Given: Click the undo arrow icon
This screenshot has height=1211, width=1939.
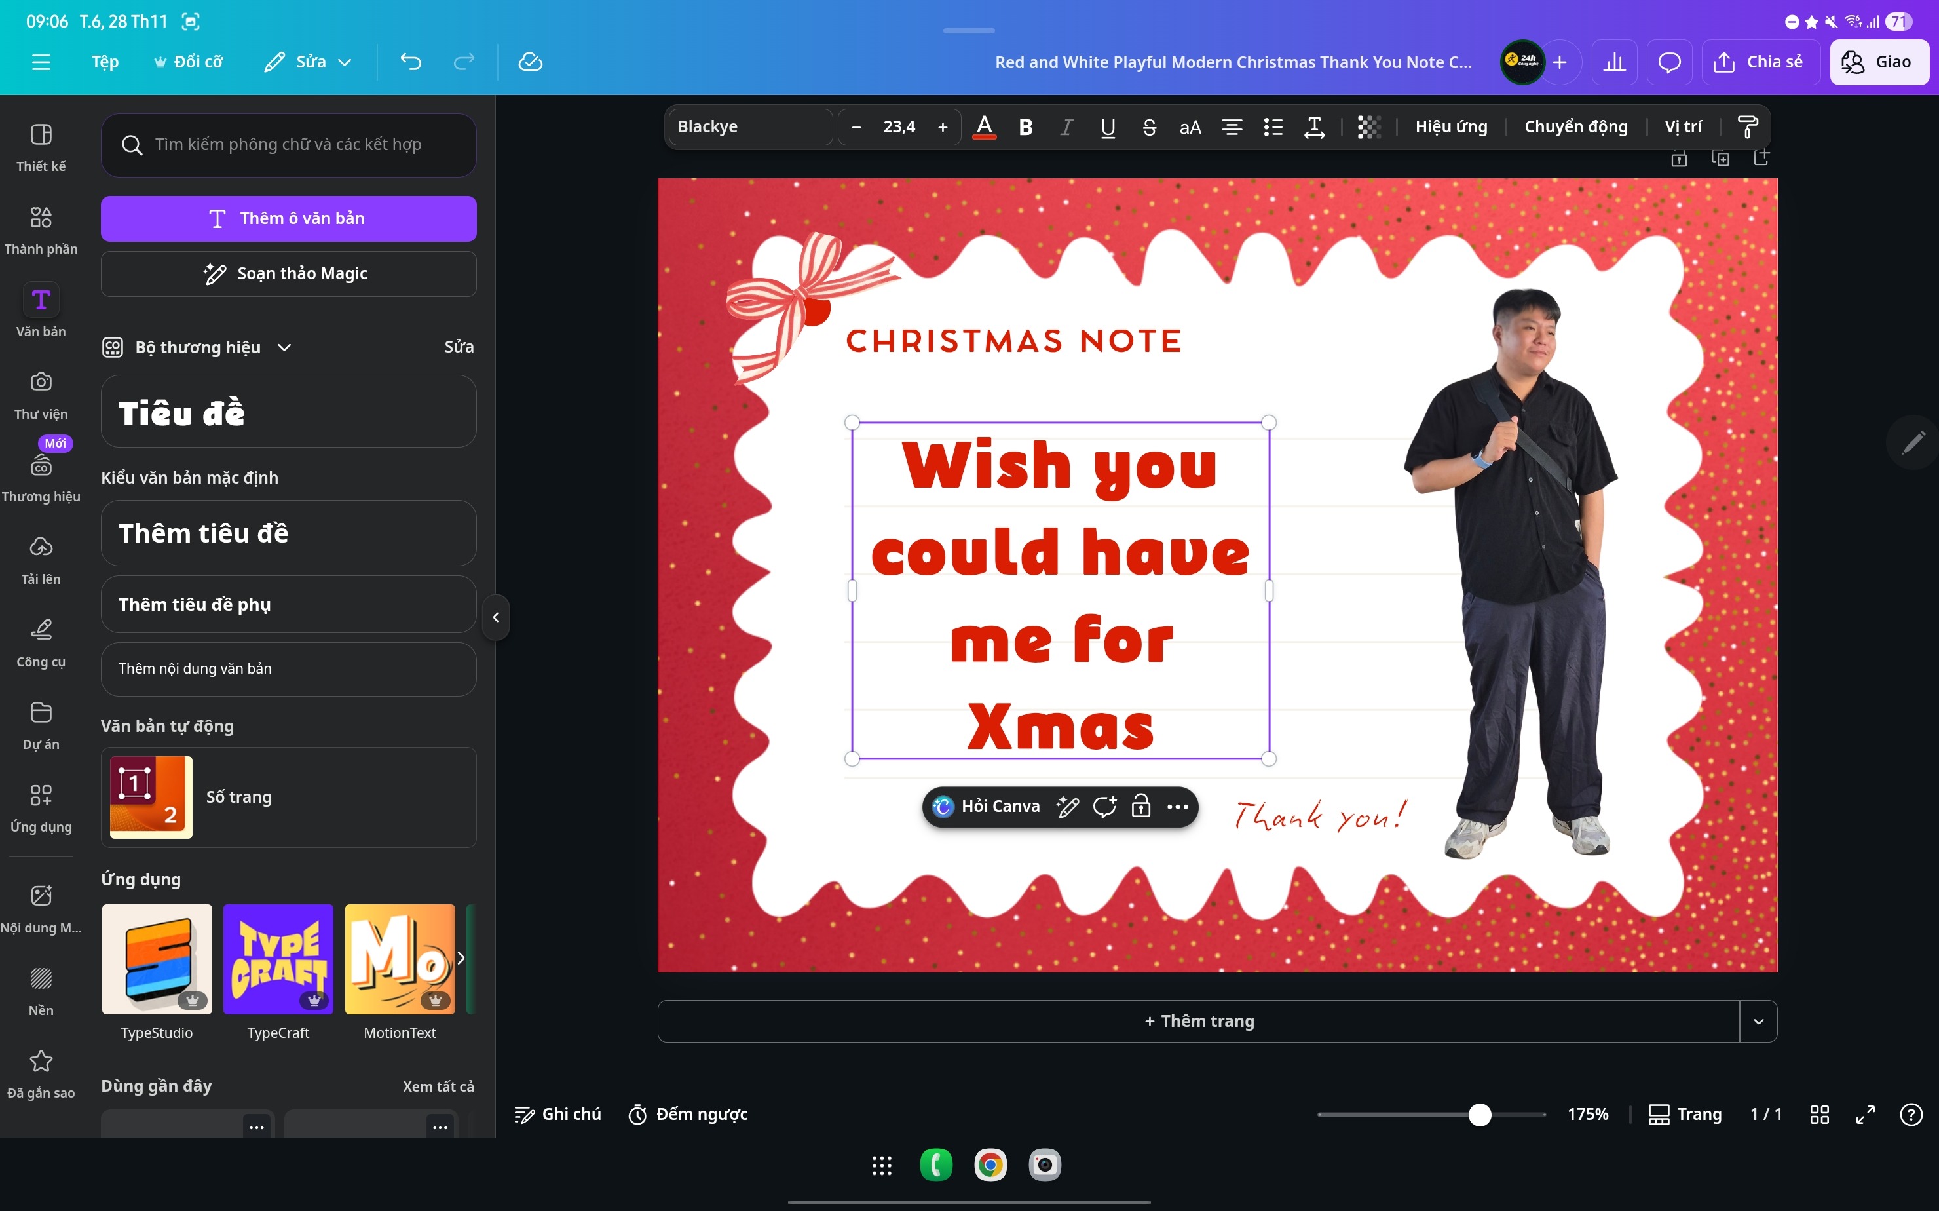Looking at the screenshot, I should pos(411,62).
